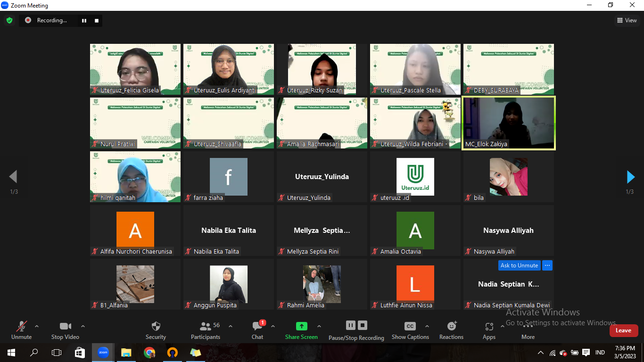The image size is (644, 362).
Task: Select uteruuz .id logo tile
Action: pyautogui.click(x=415, y=177)
